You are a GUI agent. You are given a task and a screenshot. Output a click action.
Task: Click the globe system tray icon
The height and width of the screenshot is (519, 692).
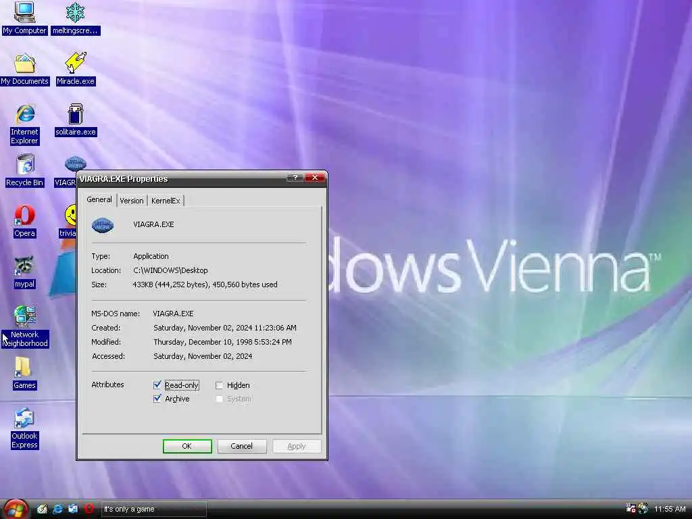(x=643, y=508)
